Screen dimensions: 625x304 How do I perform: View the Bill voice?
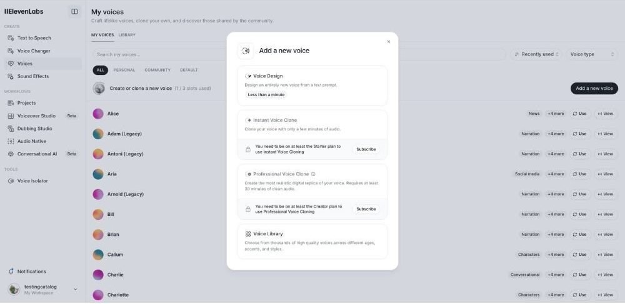[x=606, y=215]
